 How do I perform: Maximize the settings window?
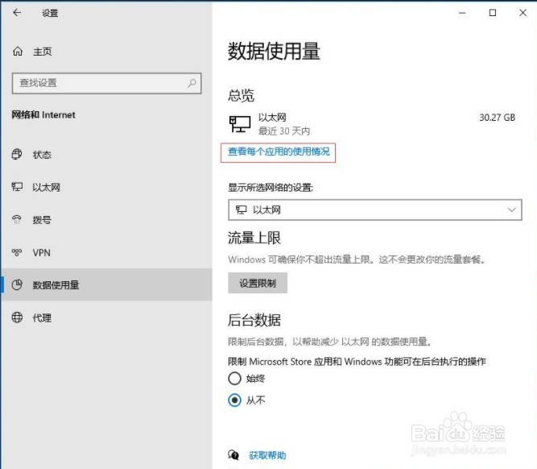(493, 13)
